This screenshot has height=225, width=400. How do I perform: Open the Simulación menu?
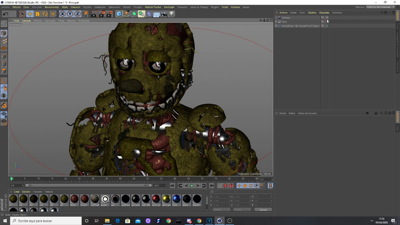[x=114, y=7]
